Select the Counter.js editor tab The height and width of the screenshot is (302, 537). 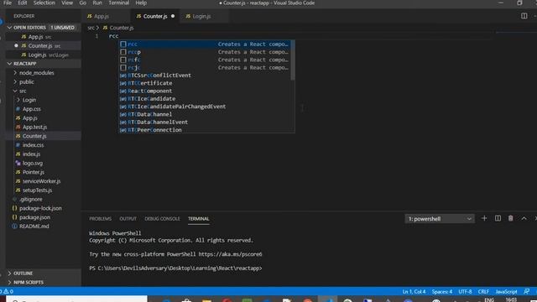pos(155,16)
